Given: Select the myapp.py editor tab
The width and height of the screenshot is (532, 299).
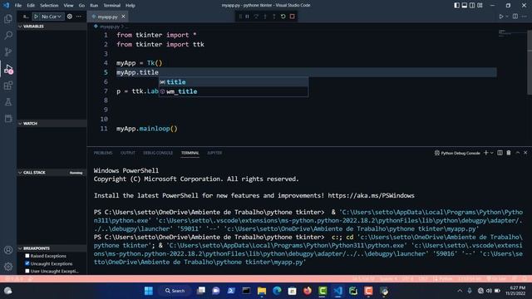Looking at the screenshot, I should [x=107, y=17].
